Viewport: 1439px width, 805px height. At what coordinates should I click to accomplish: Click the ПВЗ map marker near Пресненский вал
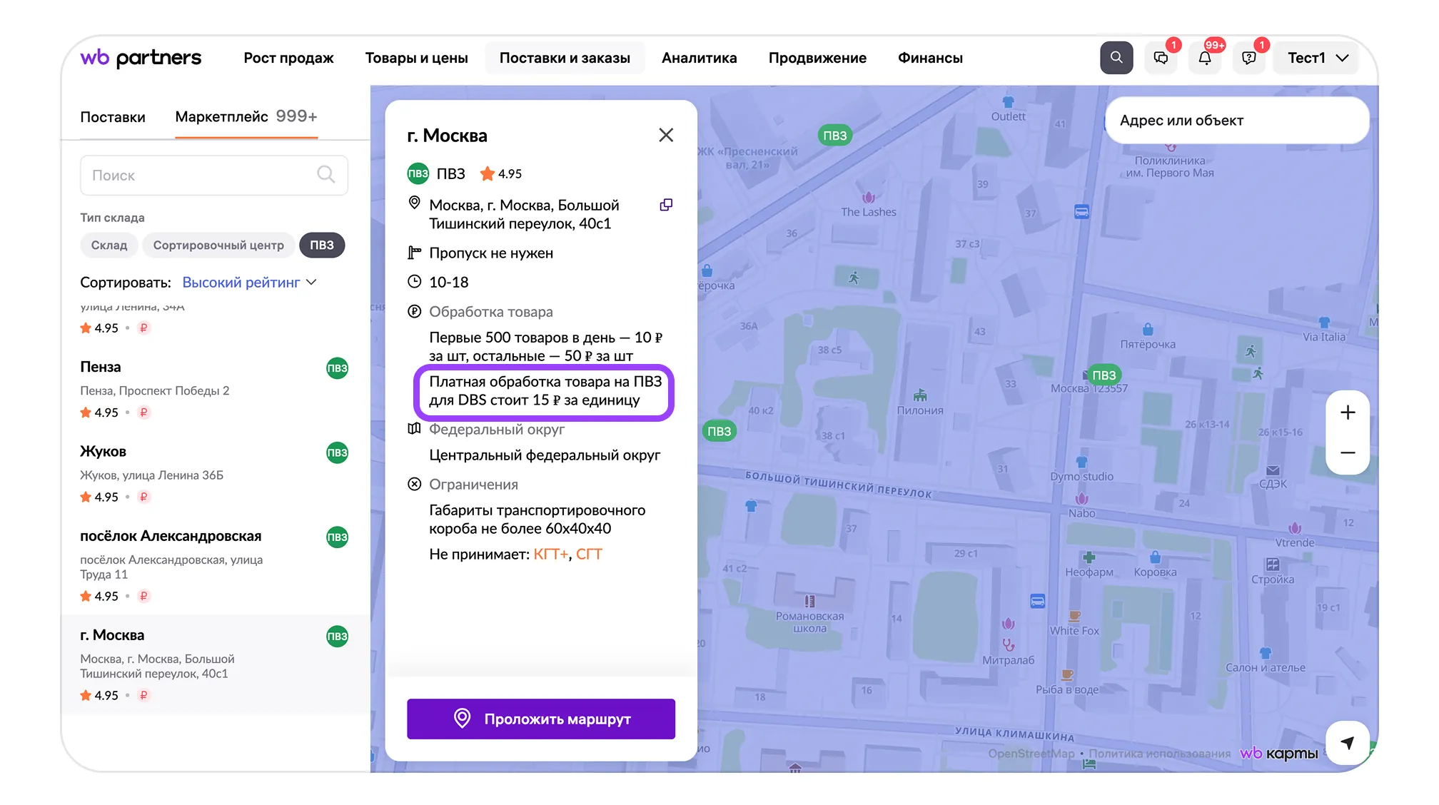[834, 136]
